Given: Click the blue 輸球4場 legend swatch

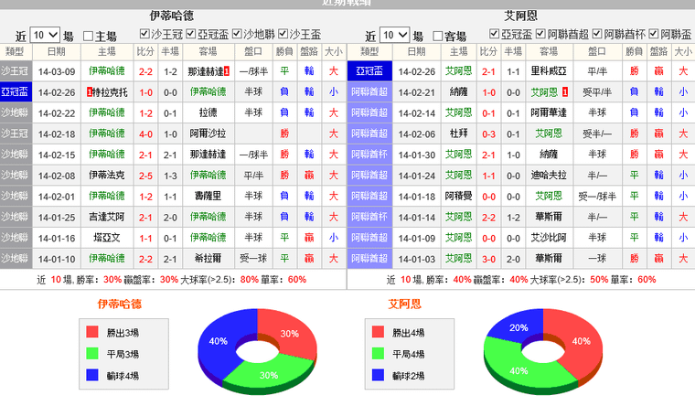Looking at the screenshot, I should point(92,375).
